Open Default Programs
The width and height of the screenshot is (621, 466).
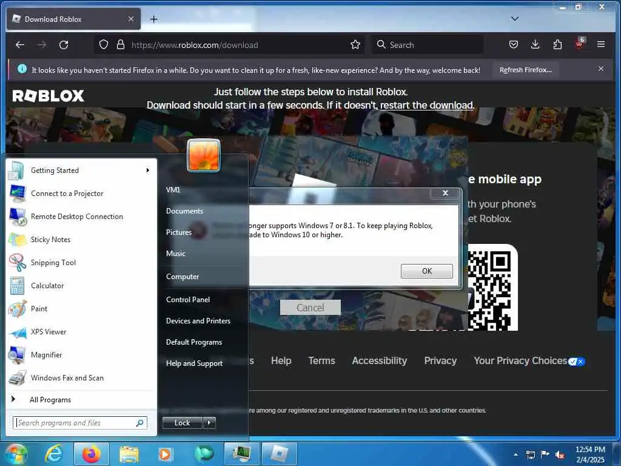pos(193,342)
